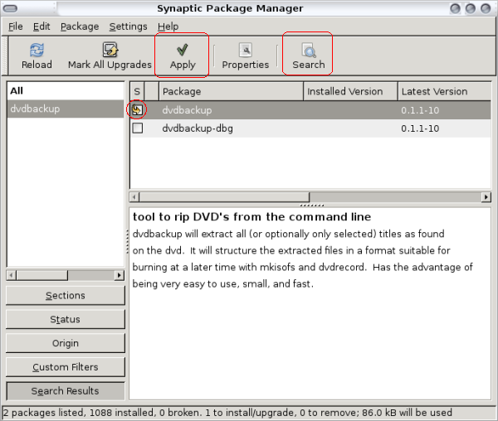Select the dvdbackup-dbg package row name
The image size is (498, 421).
click(198, 128)
